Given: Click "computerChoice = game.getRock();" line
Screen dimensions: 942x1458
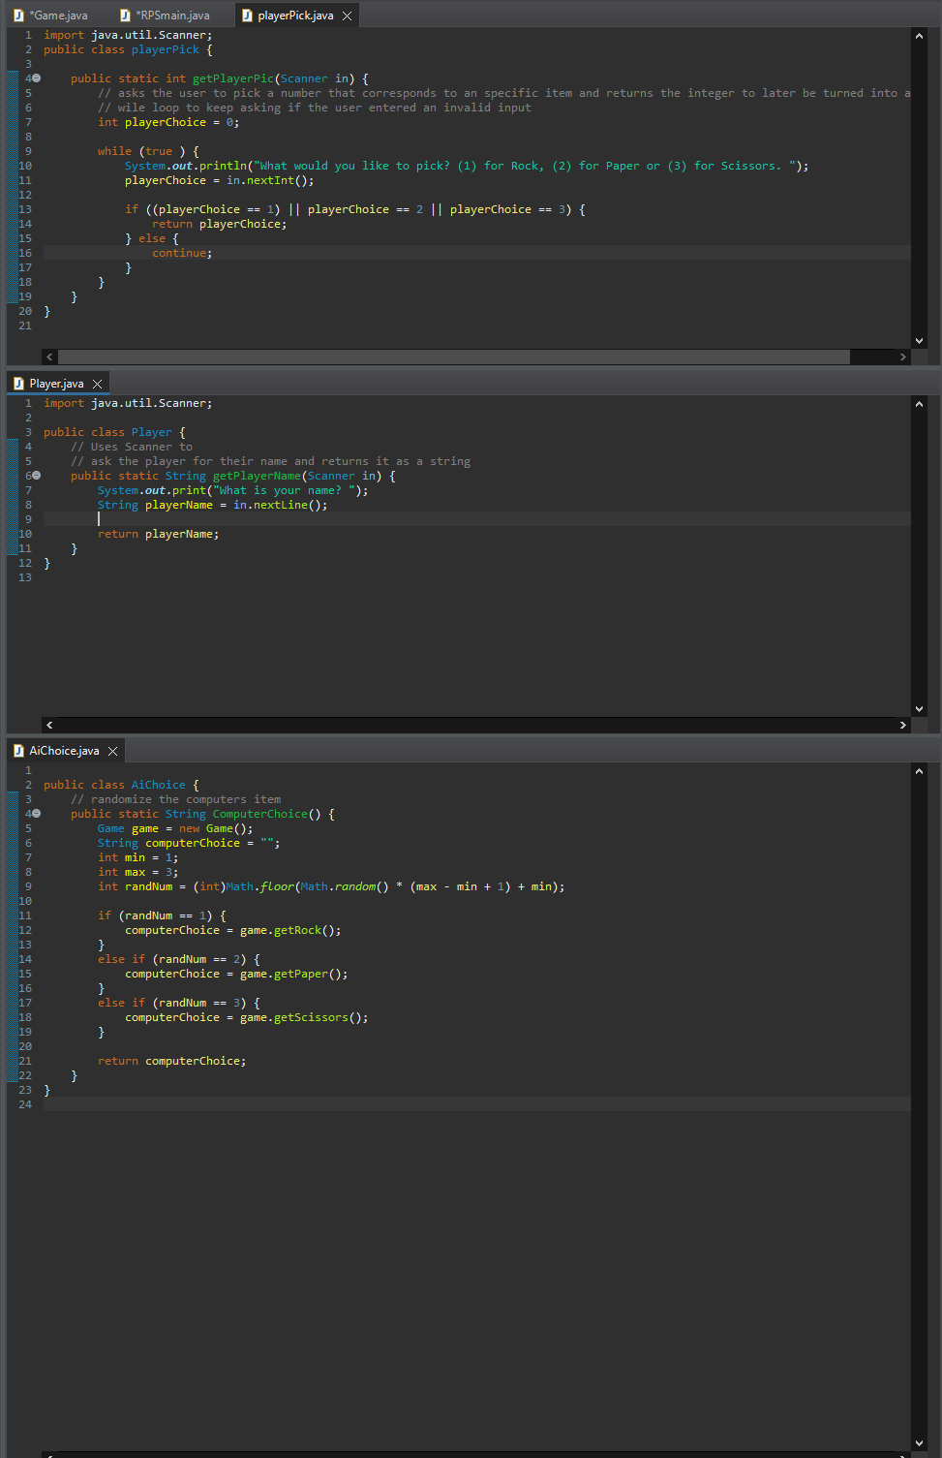Looking at the screenshot, I should (233, 930).
